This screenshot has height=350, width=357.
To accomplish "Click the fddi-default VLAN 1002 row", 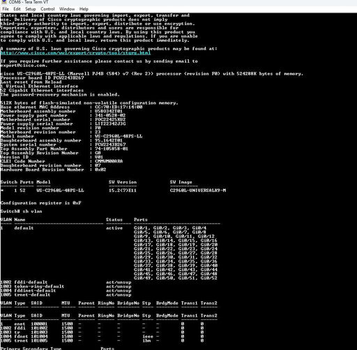I will pos(66,282).
